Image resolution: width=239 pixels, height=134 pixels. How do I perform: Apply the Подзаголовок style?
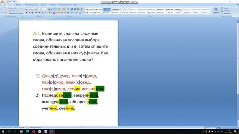click(x=134, y=11)
